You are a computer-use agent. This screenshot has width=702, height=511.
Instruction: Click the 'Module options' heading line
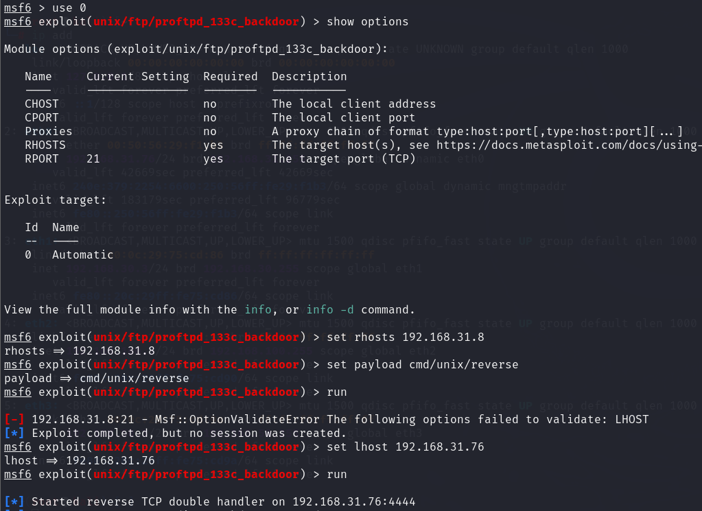[x=196, y=49]
